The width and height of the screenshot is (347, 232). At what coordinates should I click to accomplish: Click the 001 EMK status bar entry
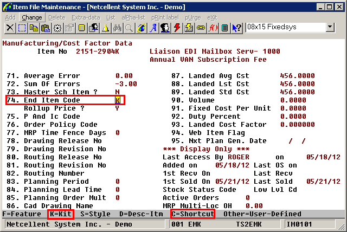186,224
